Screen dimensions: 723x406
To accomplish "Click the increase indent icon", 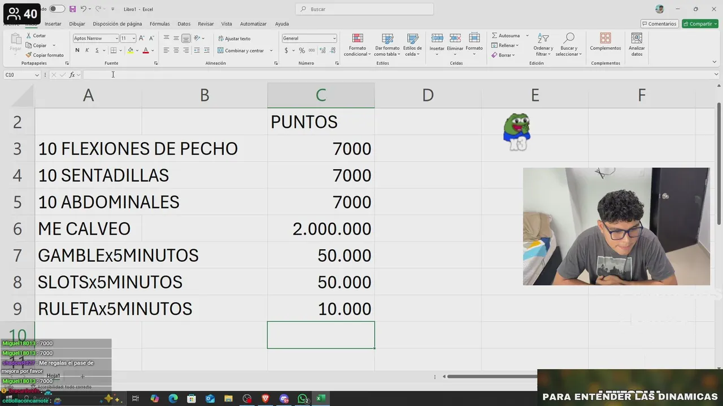I will [x=206, y=50].
